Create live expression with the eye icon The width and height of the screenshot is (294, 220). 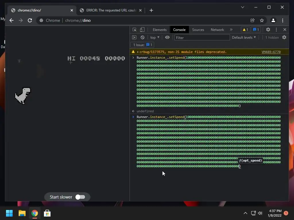[167, 38]
